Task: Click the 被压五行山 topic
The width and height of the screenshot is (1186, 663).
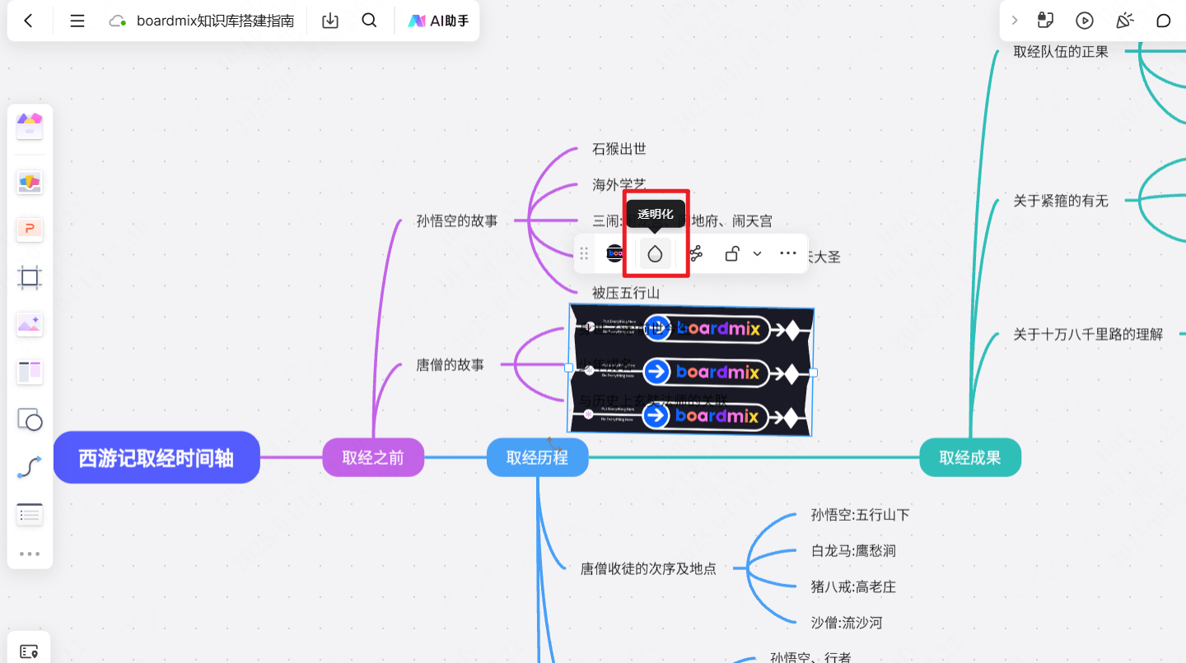Action: coord(626,293)
